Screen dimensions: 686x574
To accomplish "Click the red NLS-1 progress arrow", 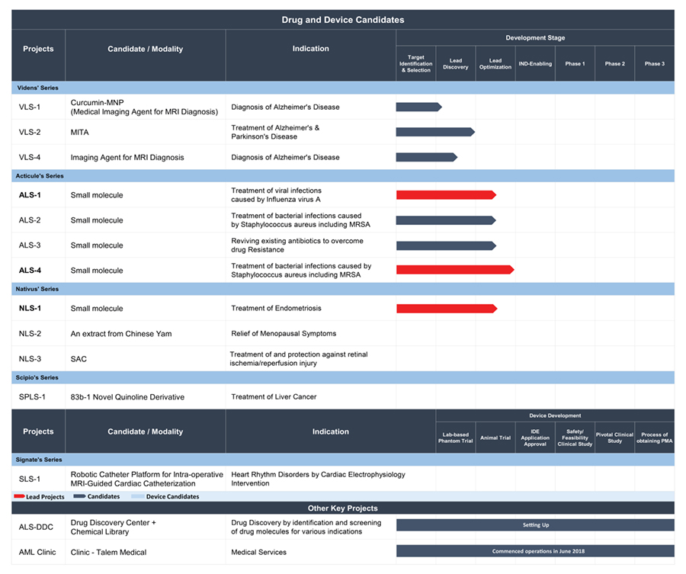I will [x=446, y=309].
